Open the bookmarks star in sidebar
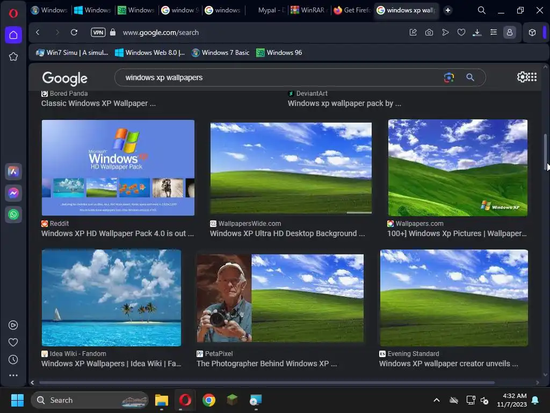The image size is (550, 413). click(x=13, y=56)
